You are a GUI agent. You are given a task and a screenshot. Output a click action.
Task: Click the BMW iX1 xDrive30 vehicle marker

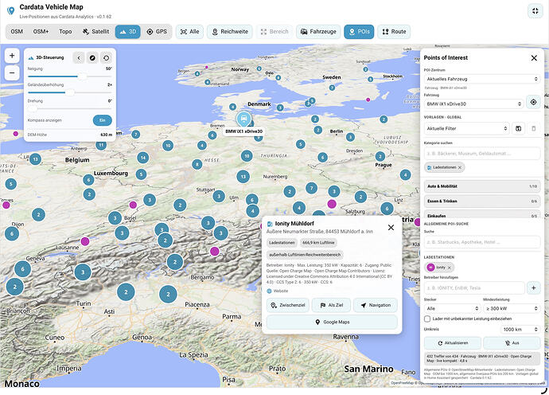click(243, 119)
